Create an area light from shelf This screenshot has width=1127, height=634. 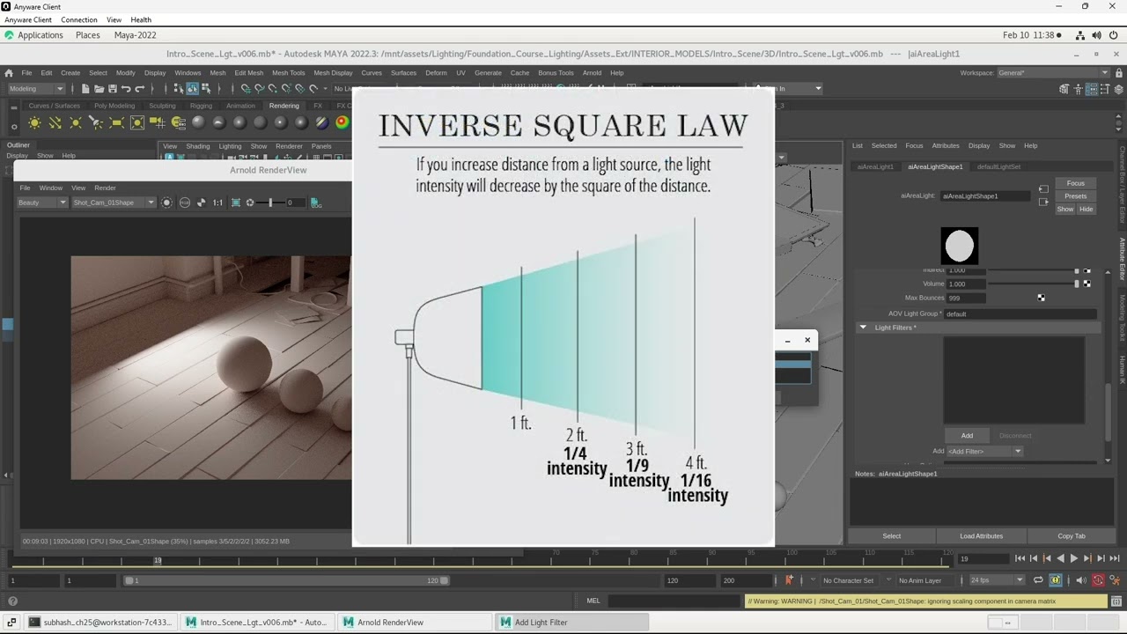point(116,122)
